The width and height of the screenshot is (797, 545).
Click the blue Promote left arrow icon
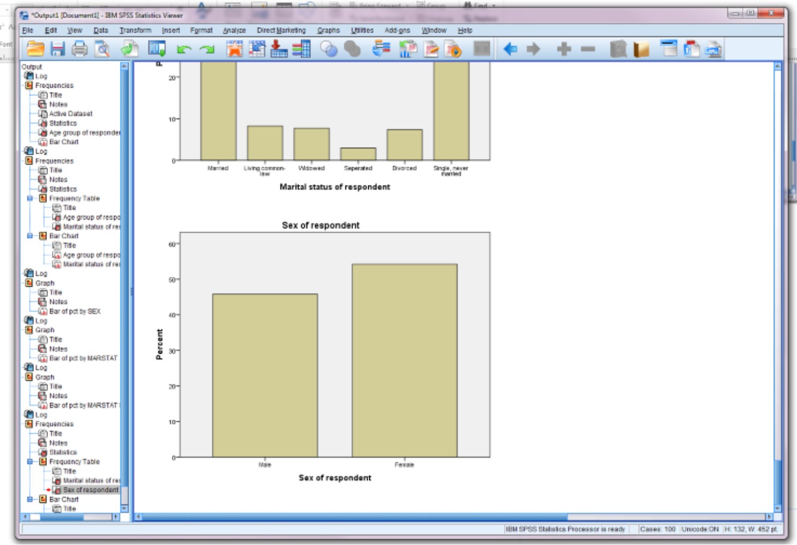coord(510,49)
